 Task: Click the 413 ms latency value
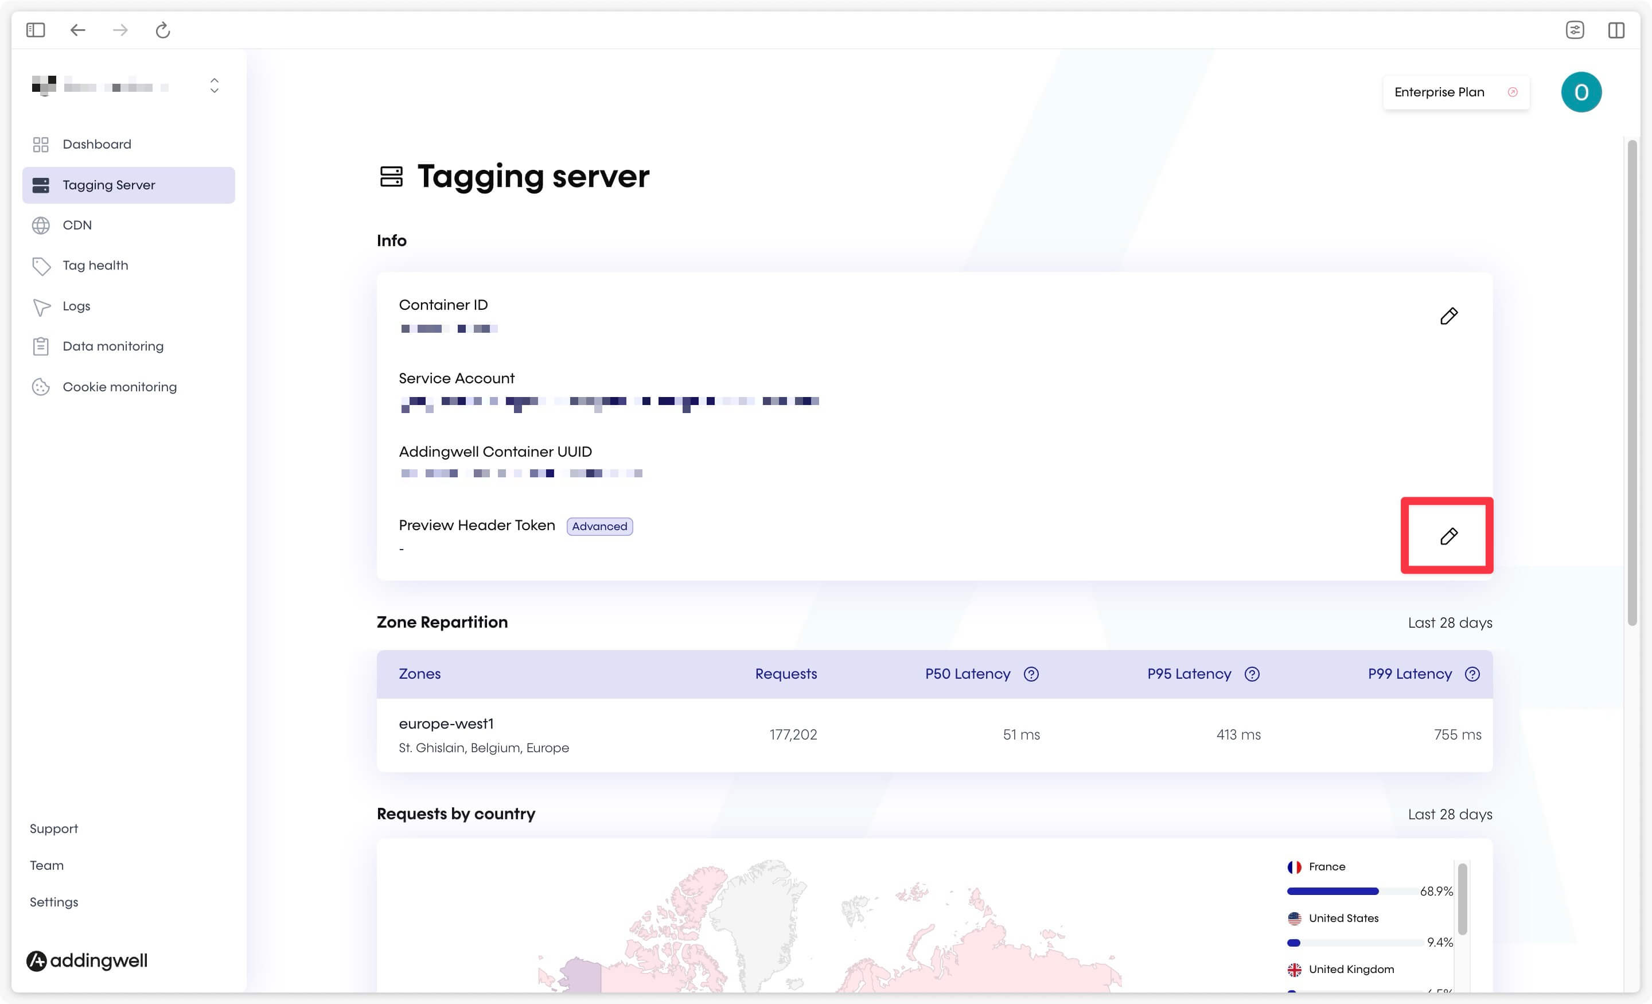click(x=1238, y=735)
